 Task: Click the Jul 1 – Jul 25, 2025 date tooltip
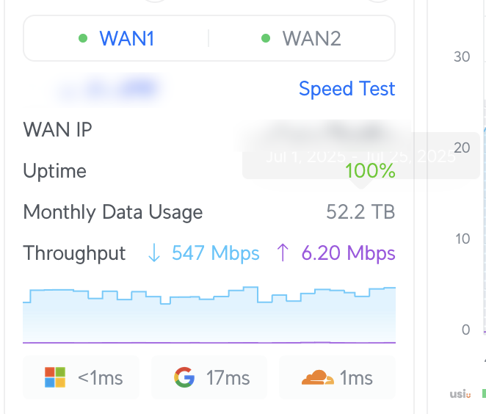coord(360,156)
